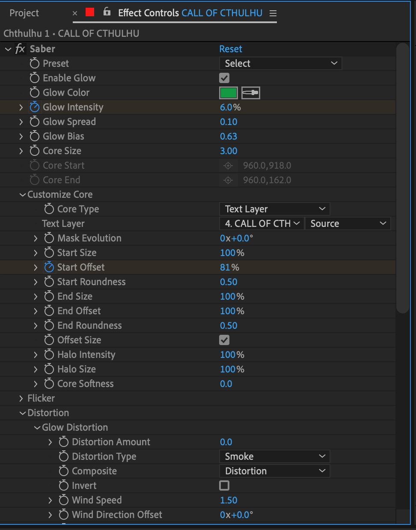Image resolution: width=416 pixels, height=530 pixels.
Task: Toggle stopwatch for Glow Bias
Action: (x=35, y=136)
